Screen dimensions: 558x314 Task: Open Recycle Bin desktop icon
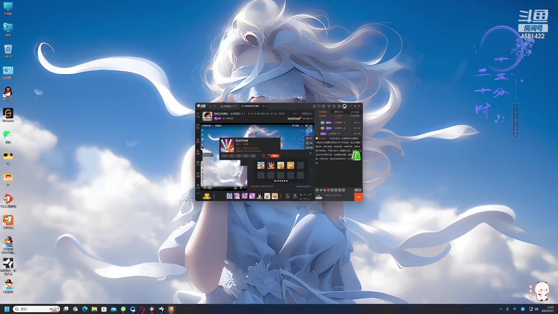pos(8,51)
